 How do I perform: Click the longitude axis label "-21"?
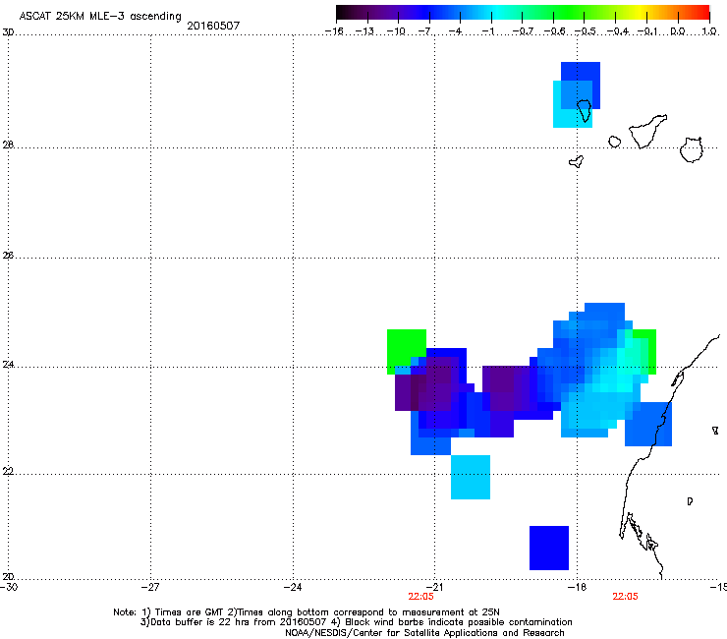[x=435, y=587]
